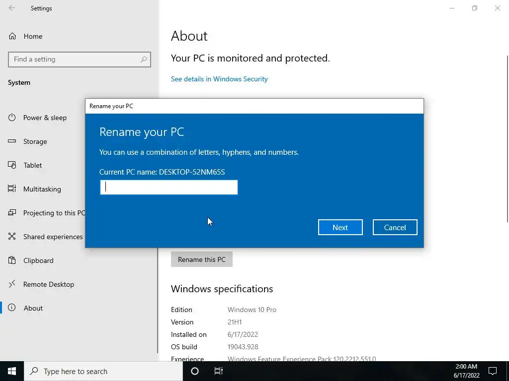This screenshot has height=381, width=509.
Task: Select Remote Desktop in sidebar
Action: pyautogui.click(x=49, y=284)
